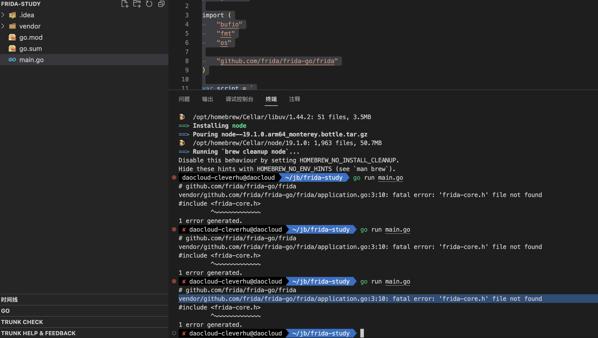Switch to the 问题 problems tab
This screenshot has width=598, height=338.
(184, 99)
